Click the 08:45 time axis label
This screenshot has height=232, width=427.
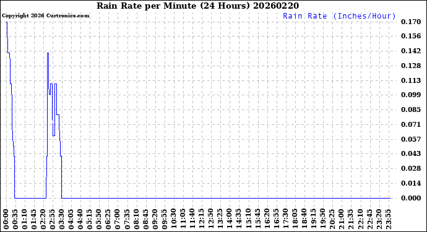coord(145,220)
